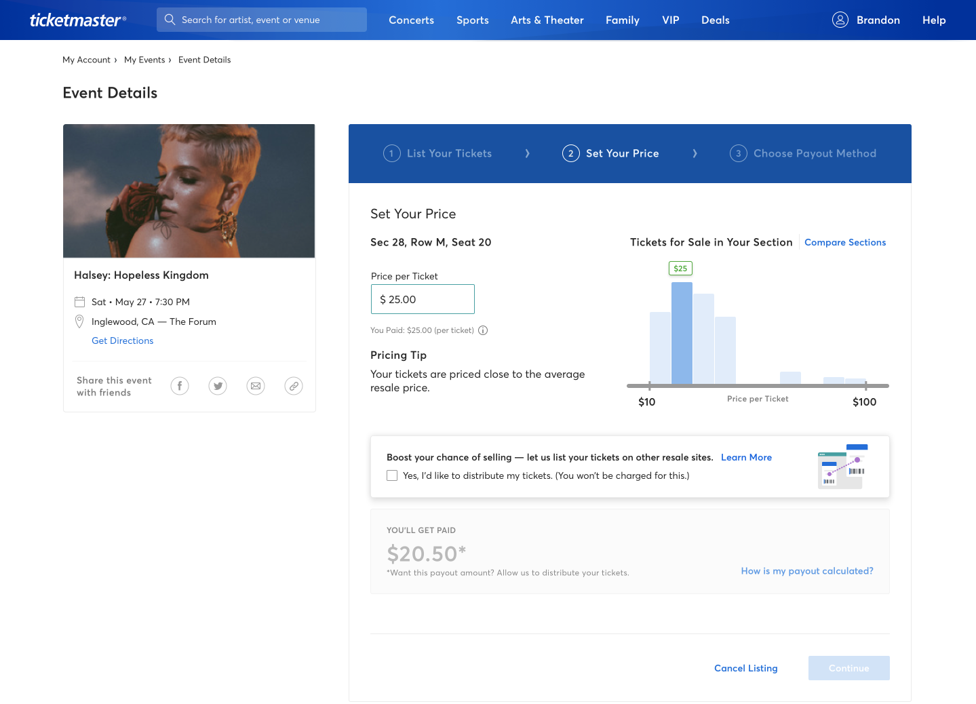Viewport: 976px width, 704px height.
Task: Click the $25 price label tag
Action: point(680,269)
